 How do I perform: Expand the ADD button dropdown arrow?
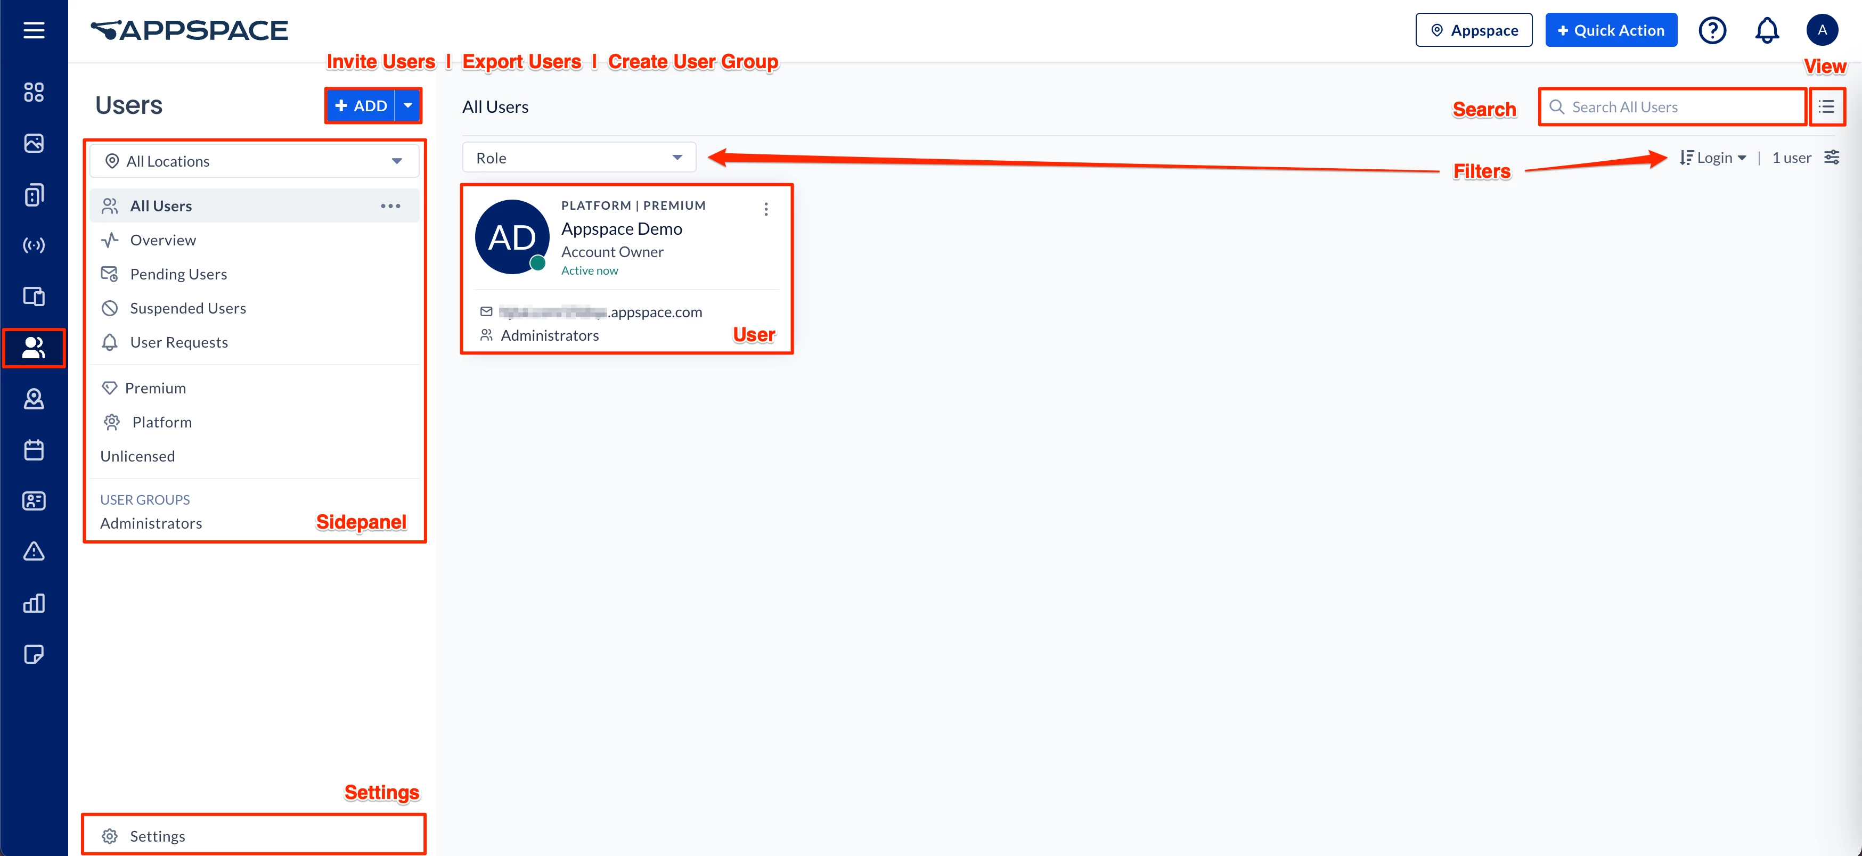point(409,105)
